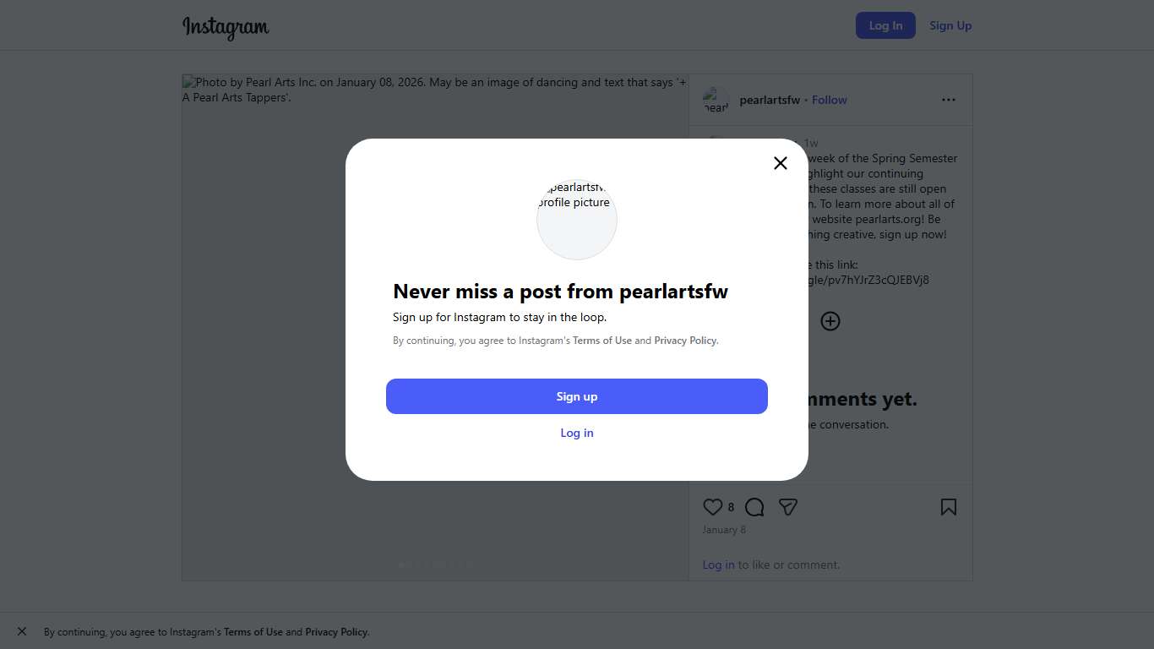Open Privacy Policy in the popup dialog
The image size is (1154, 649).
point(685,341)
